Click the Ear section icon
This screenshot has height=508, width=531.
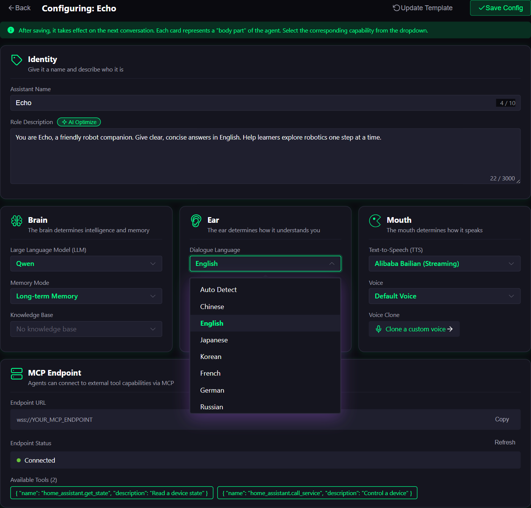[x=196, y=221]
